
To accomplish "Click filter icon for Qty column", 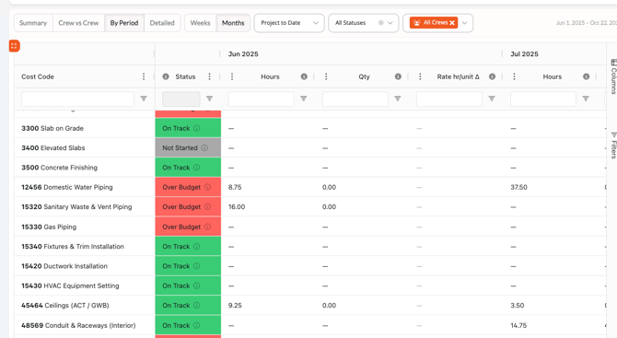I will 398,99.
